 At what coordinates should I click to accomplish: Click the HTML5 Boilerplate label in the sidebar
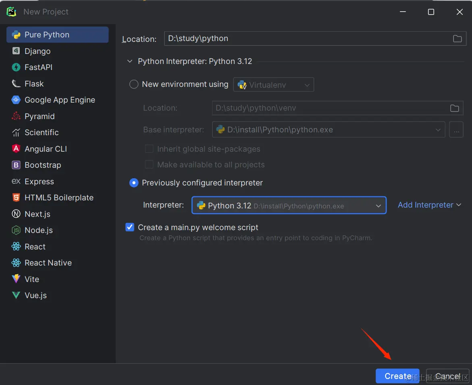click(59, 198)
